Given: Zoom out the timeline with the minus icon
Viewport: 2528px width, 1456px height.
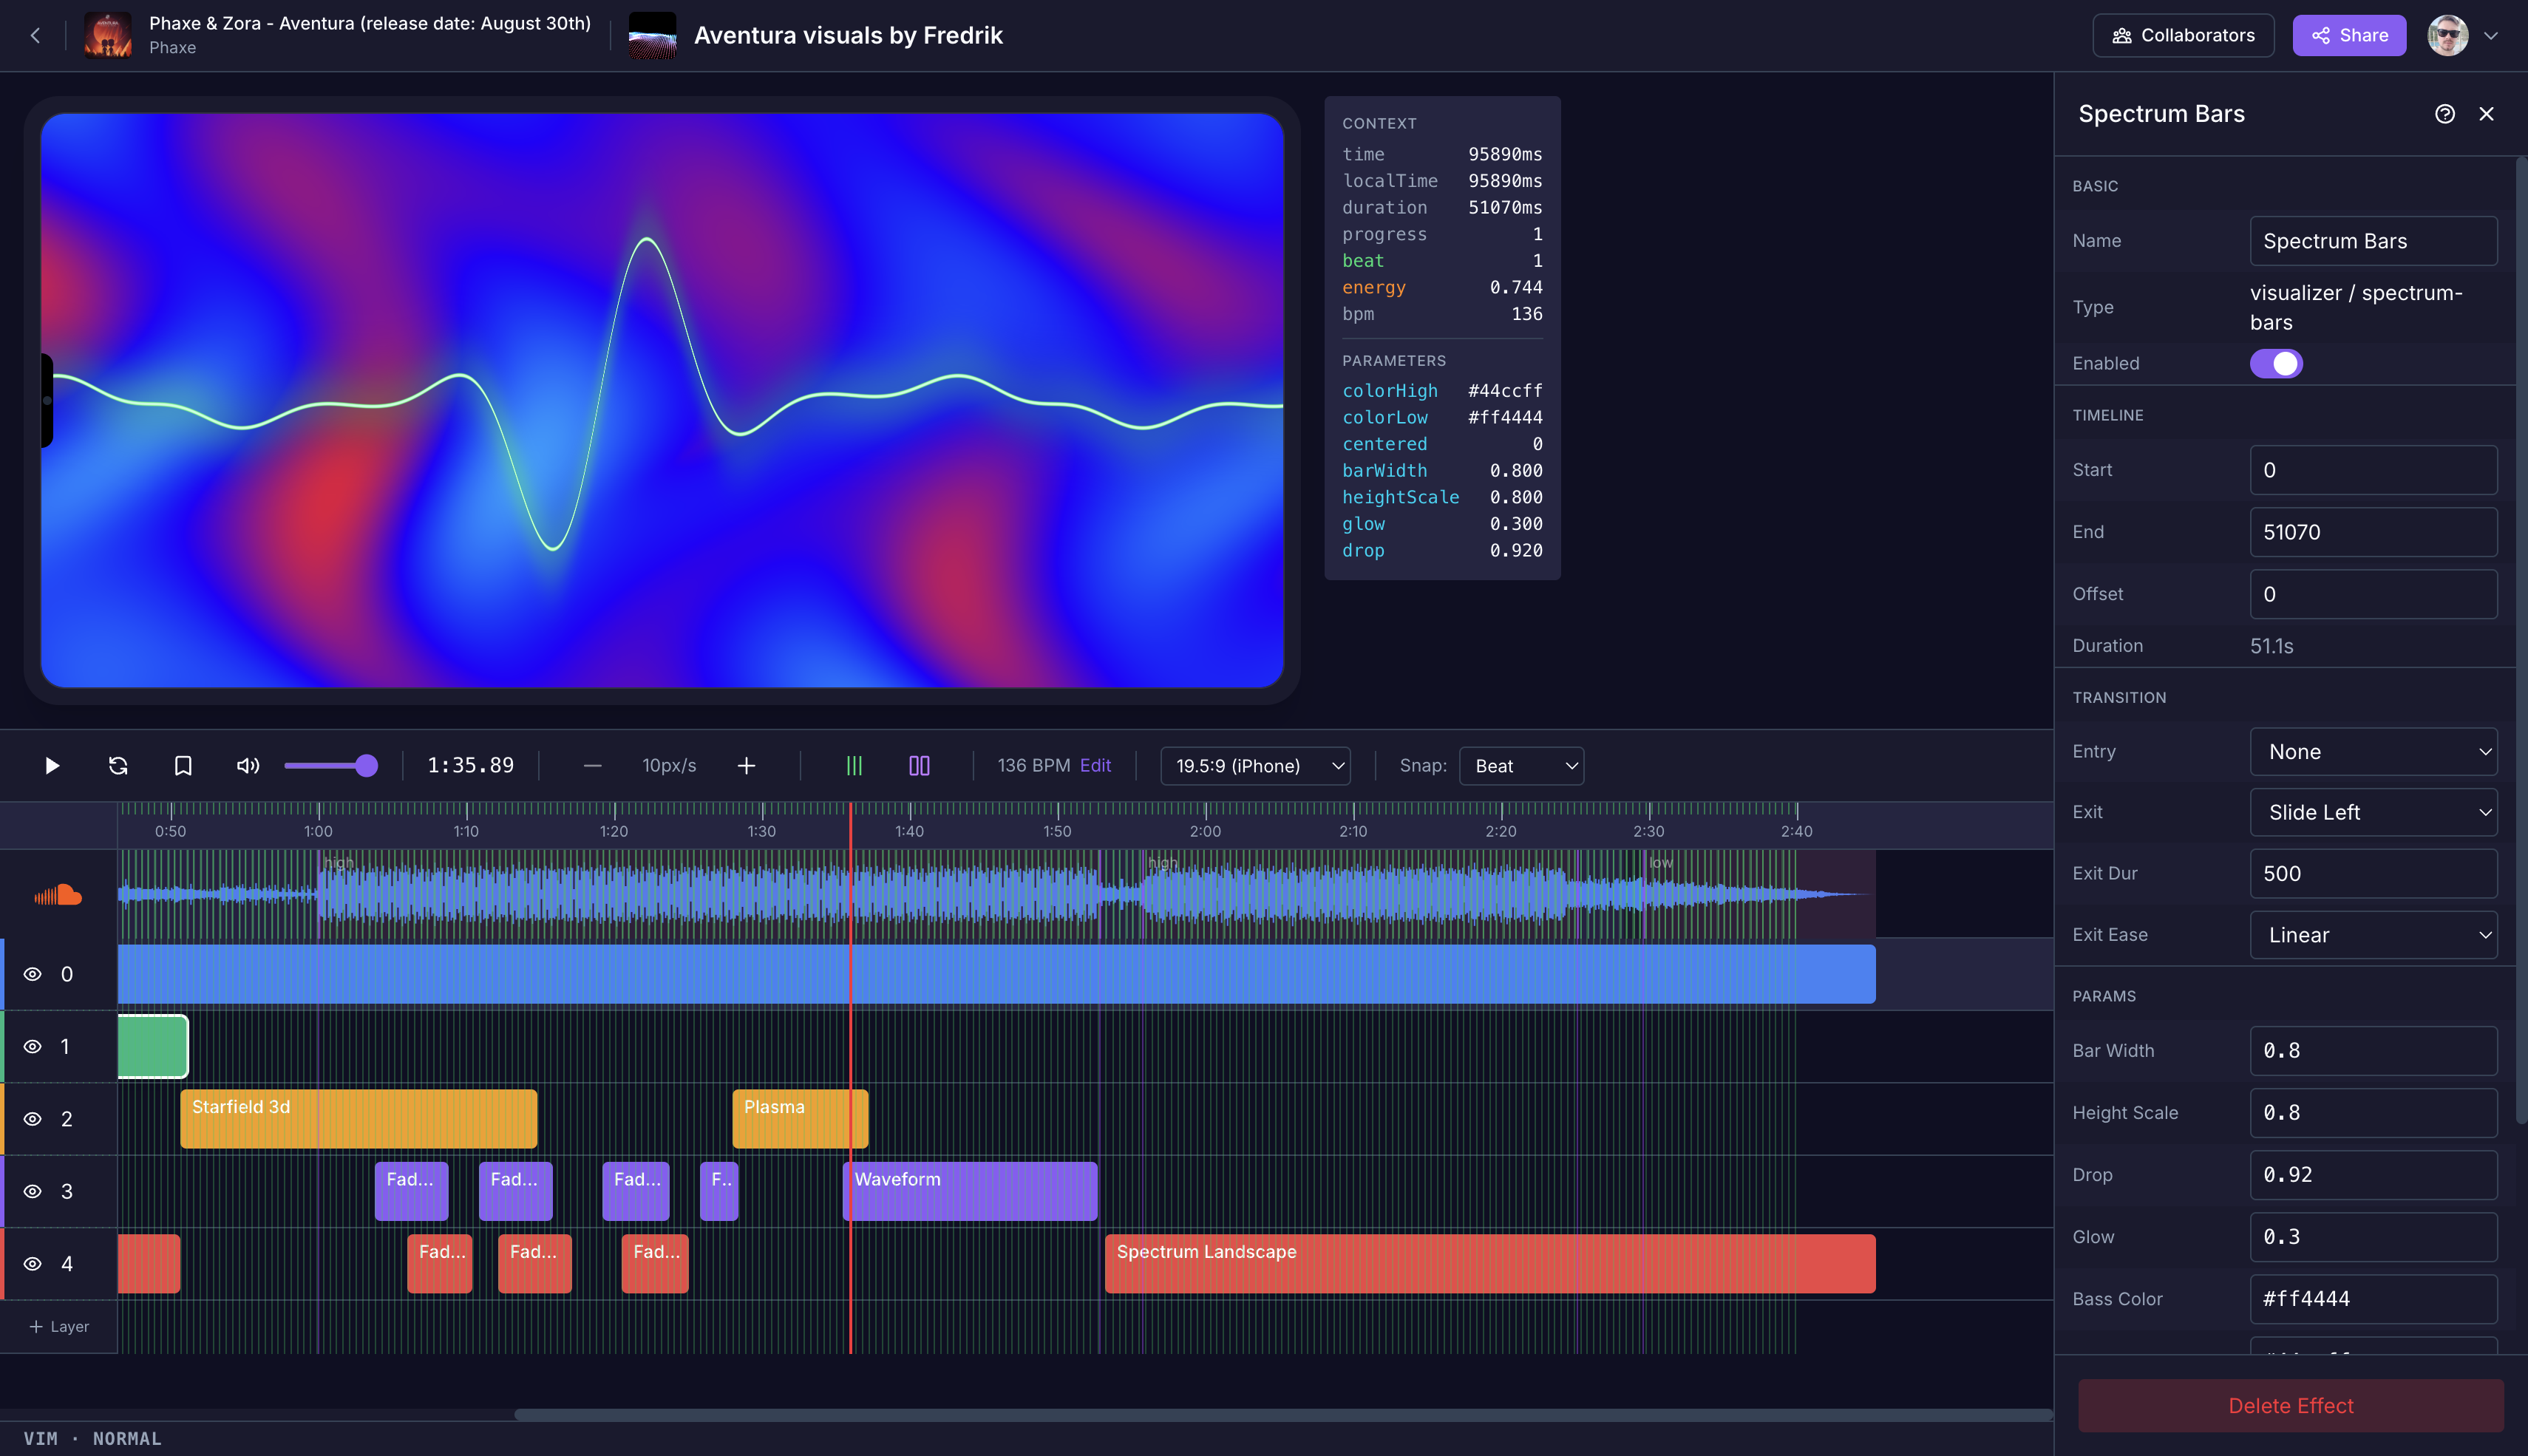Looking at the screenshot, I should [592, 765].
